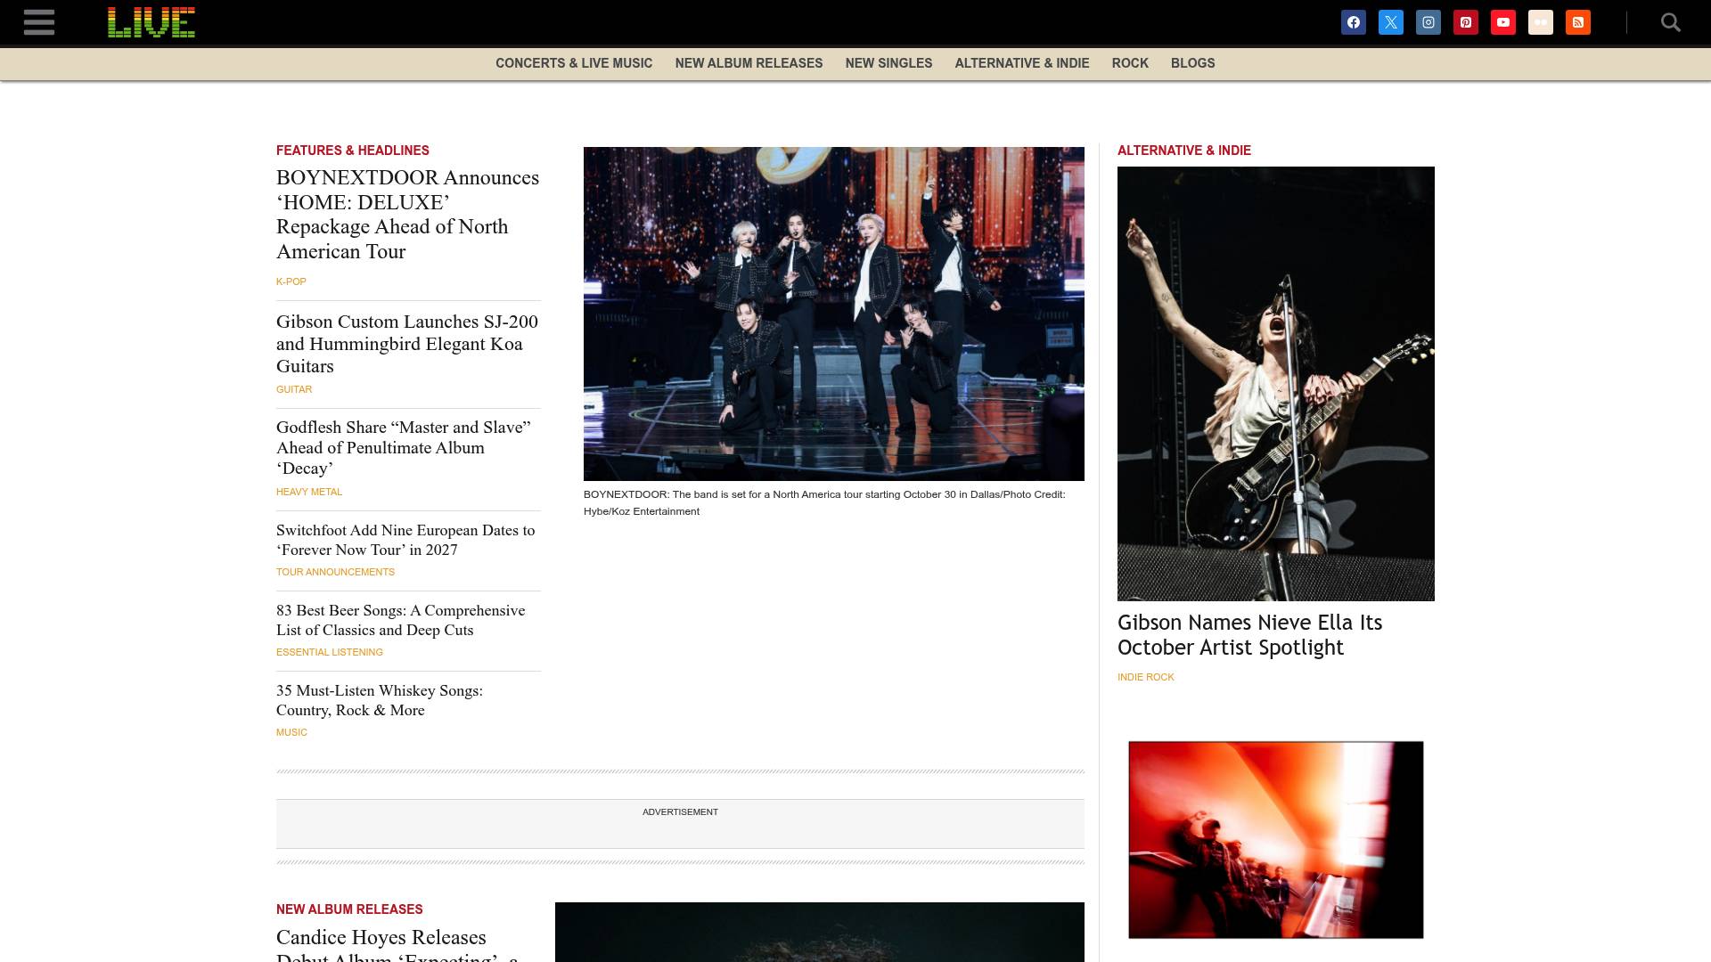Open the Facebook page icon
1711x962 pixels.
[1354, 22]
